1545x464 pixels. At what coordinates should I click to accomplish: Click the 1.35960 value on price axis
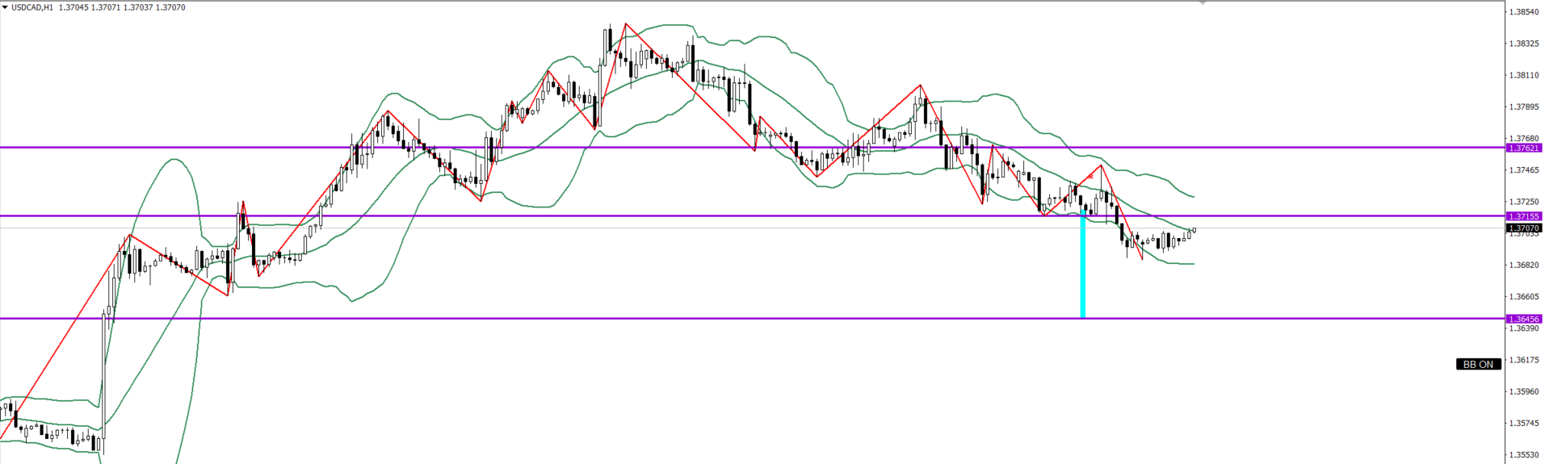coord(1523,391)
